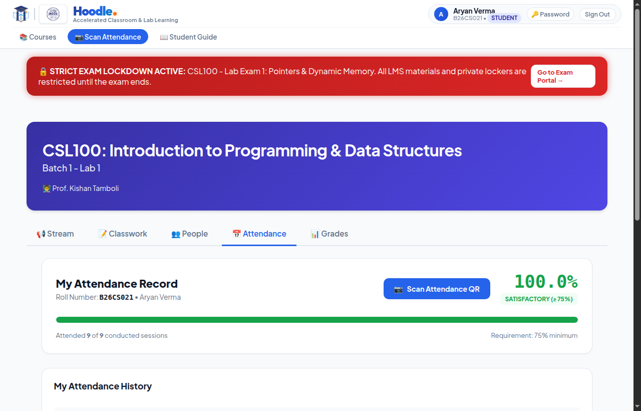Click the 100.0% attendance percentage
This screenshot has width=641, height=411.
coord(546,281)
